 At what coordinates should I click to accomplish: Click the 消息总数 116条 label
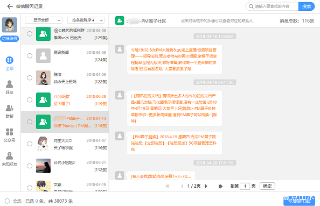(296, 21)
